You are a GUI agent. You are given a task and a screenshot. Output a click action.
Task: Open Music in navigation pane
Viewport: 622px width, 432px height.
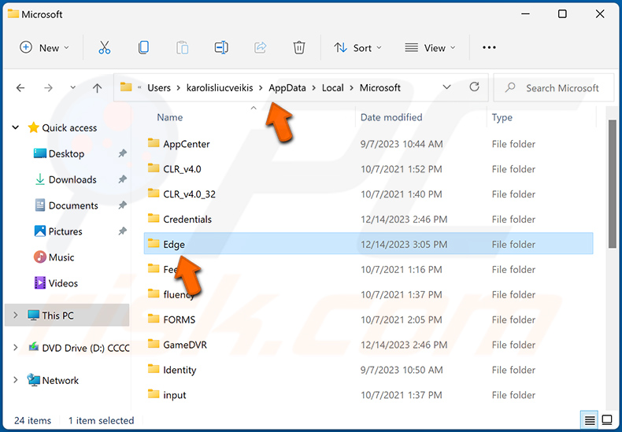(x=54, y=257)
